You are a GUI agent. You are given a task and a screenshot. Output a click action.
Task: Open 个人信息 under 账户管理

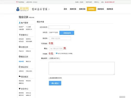[28, 27]
